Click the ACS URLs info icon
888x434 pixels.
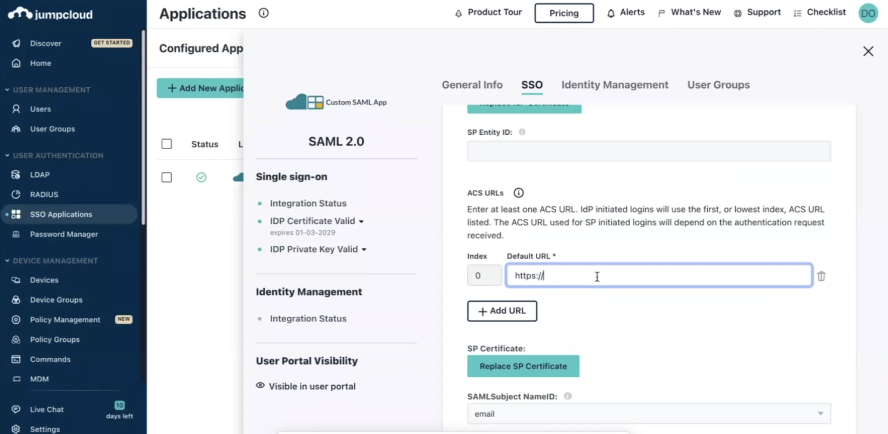(x=518, y=193)
